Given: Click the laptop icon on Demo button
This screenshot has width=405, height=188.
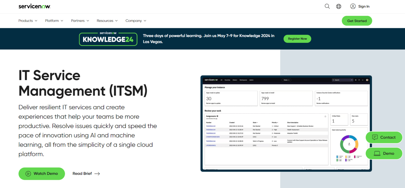Looking at the screenshot, I should point(377,153).
